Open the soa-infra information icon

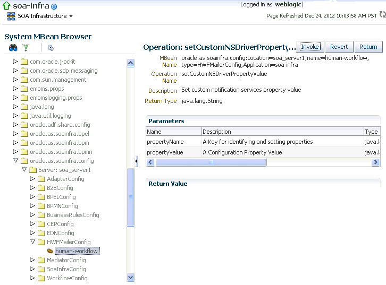(x=54, y=6)
